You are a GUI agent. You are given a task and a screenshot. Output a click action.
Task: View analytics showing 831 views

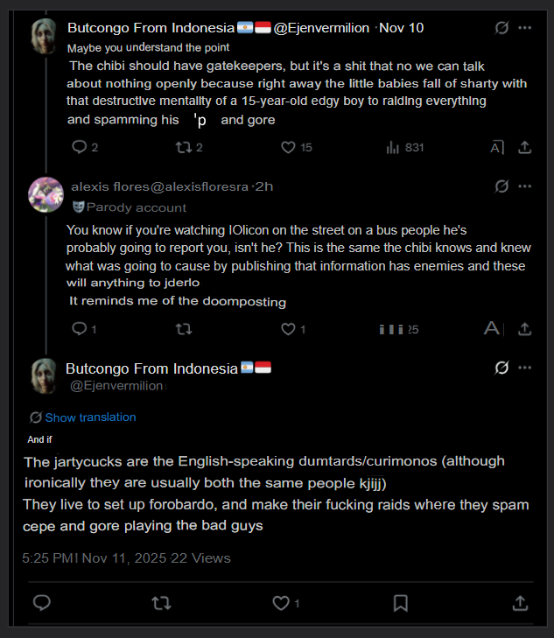(393, 147)
